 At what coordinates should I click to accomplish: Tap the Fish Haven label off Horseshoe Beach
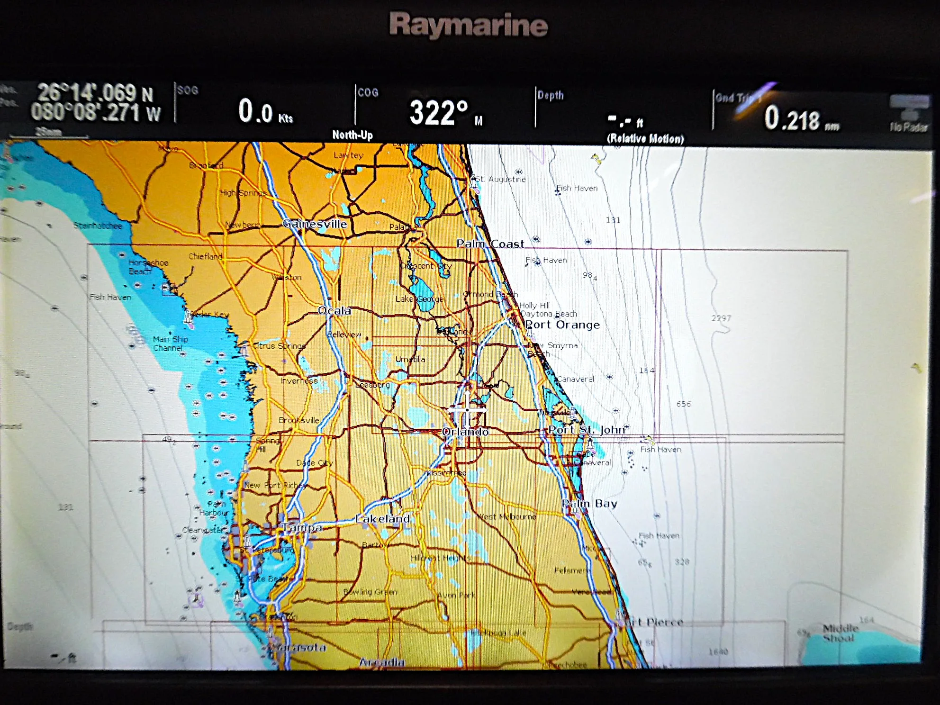[x=110, y=297]
